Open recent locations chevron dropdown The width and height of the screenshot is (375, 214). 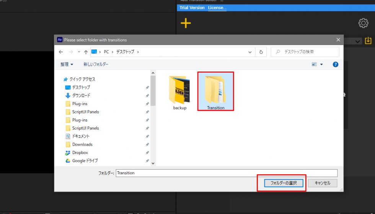tap(79, 52)
